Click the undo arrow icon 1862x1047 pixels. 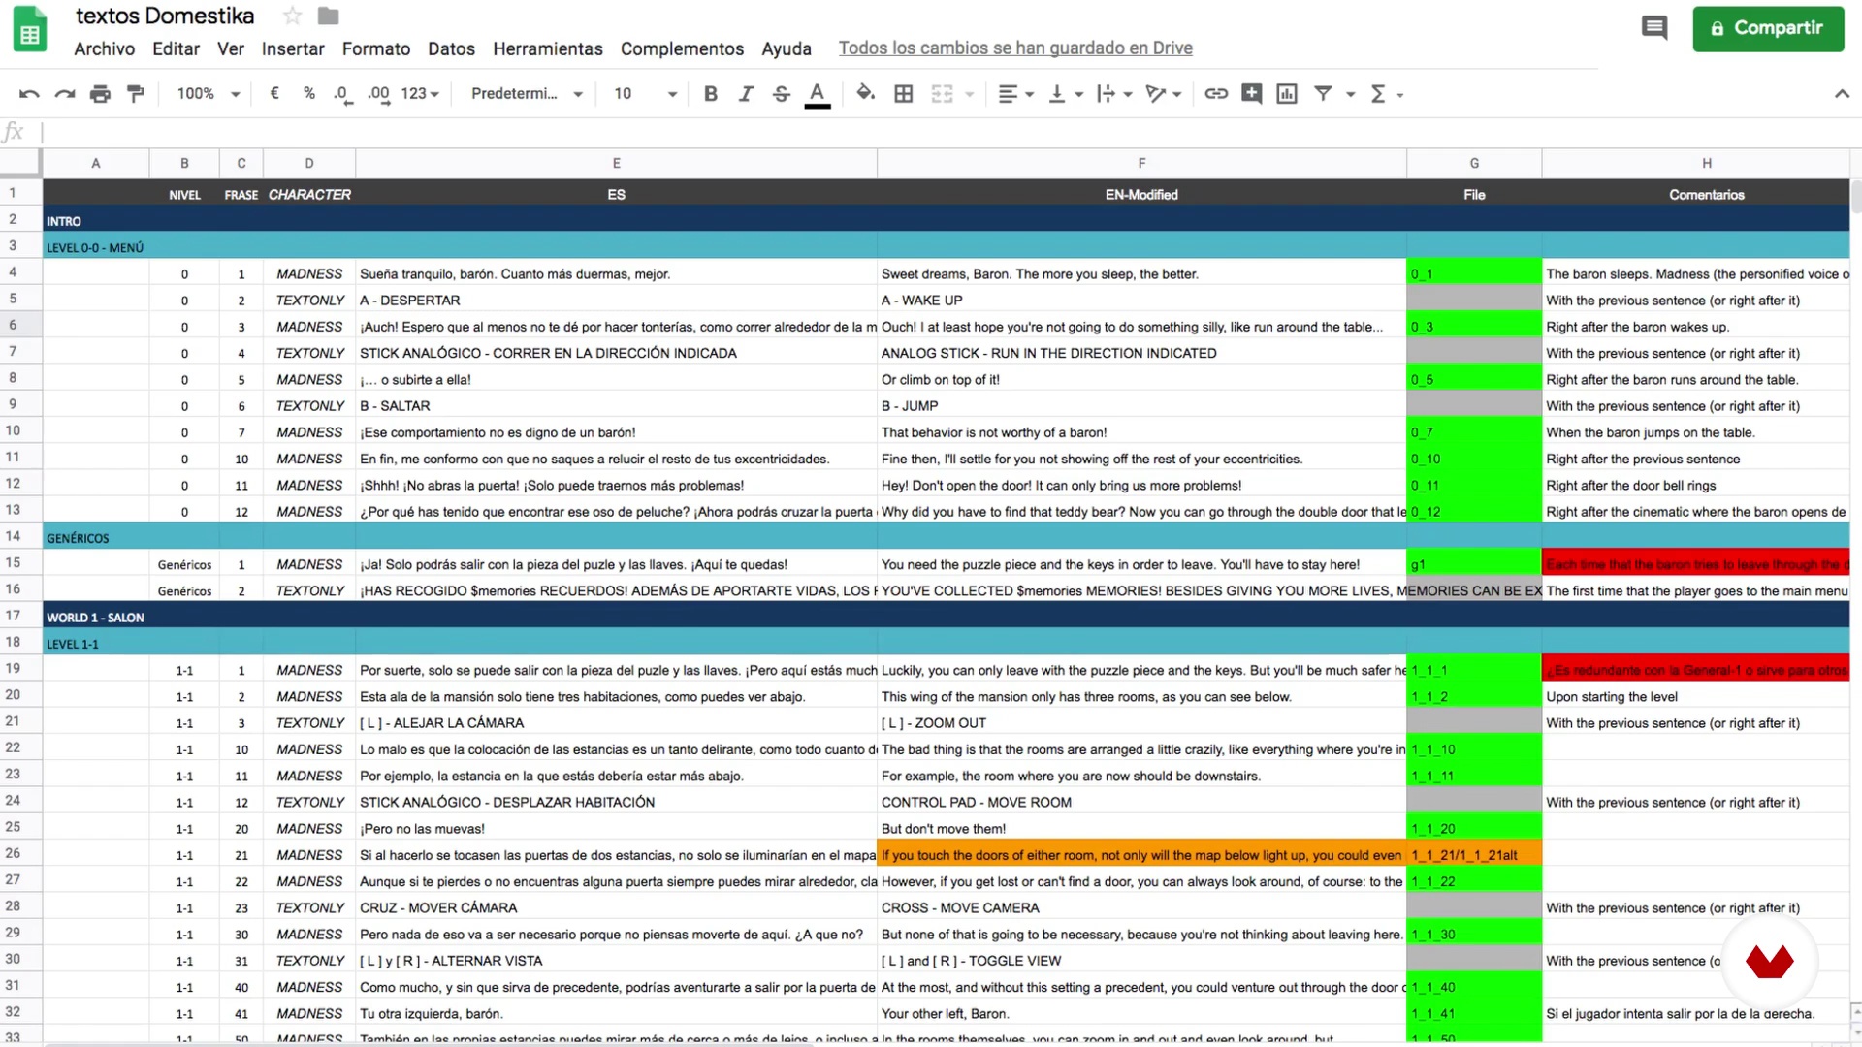pyautogui.click(x=29, y=94)
